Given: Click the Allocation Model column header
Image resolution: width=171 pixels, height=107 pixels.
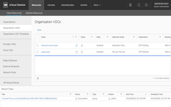Looking at the screenshot, I should [118, 37].
